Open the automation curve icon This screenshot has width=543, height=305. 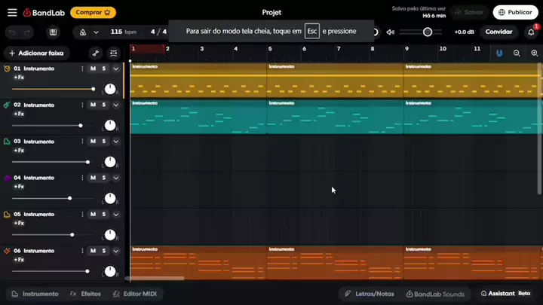tap(96, 53)
